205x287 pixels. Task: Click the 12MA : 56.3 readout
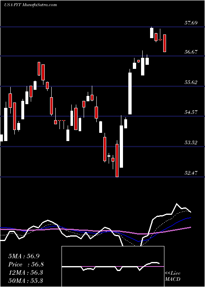coord(25,273)
